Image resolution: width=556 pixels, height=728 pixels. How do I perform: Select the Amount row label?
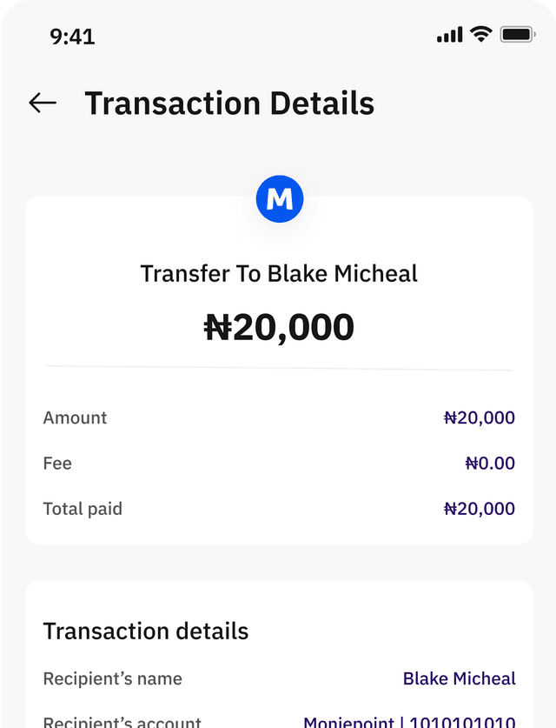[75, 418]
